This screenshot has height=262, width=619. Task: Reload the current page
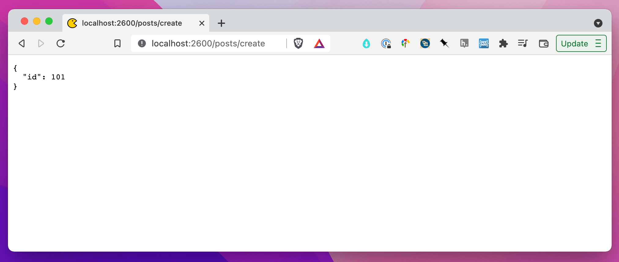pyautogui.click(x=61, y=43)
